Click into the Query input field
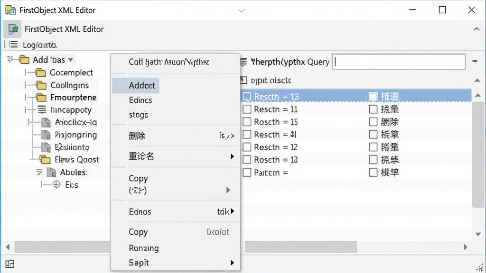 [x=399, y=62]
